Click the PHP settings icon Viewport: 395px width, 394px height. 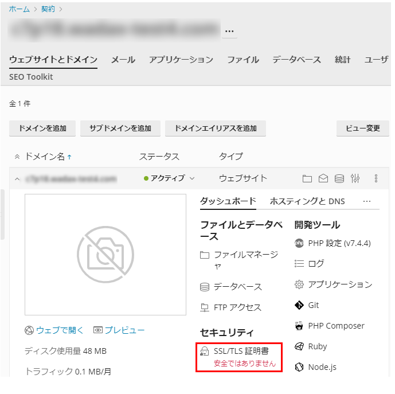pyautogui.click(x=299, y=243)
